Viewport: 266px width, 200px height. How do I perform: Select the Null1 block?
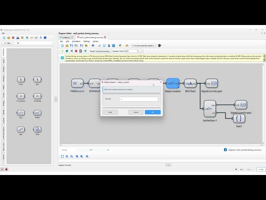point(239,118)
